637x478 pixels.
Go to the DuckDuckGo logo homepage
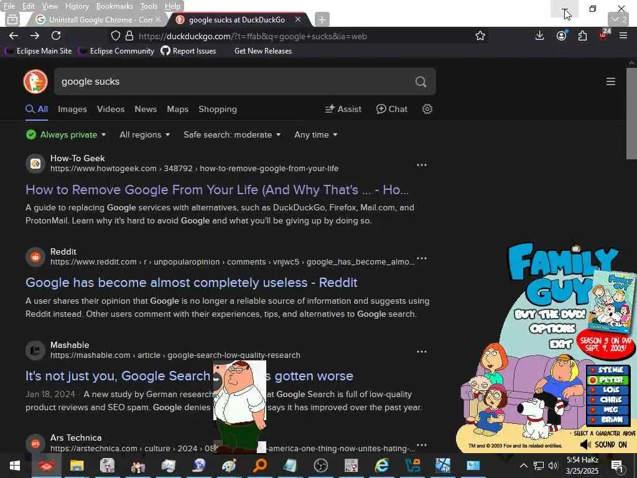tap(35, 82)
